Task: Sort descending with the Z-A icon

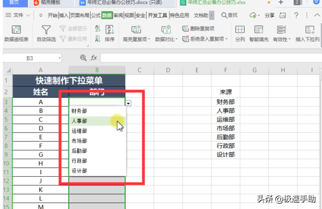Action: [98, 39]
